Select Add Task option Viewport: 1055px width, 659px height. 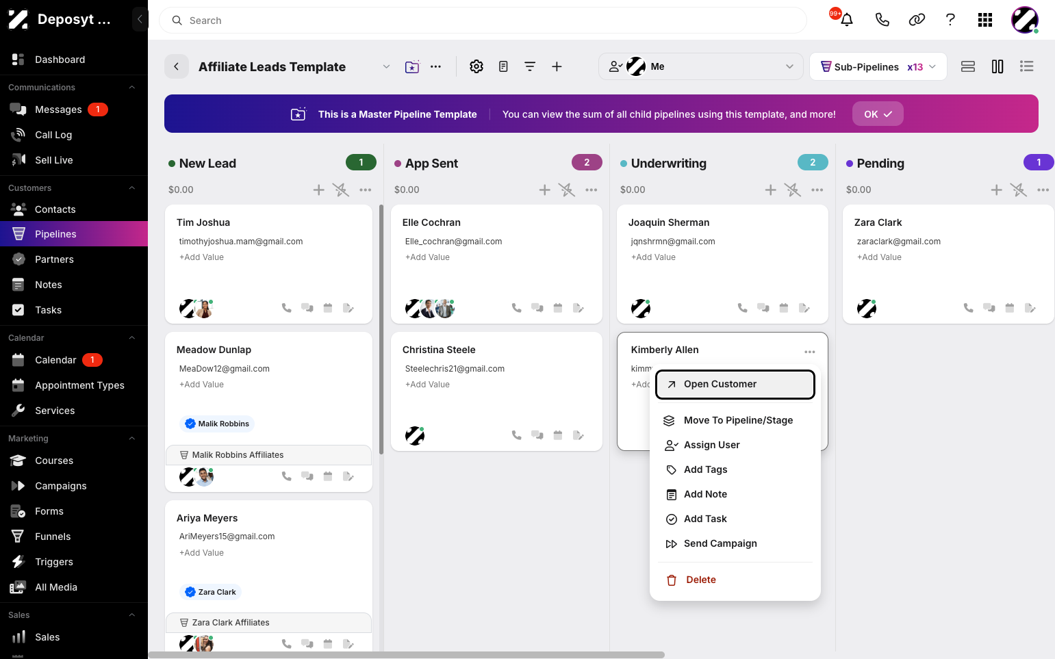tap(735, 519)
